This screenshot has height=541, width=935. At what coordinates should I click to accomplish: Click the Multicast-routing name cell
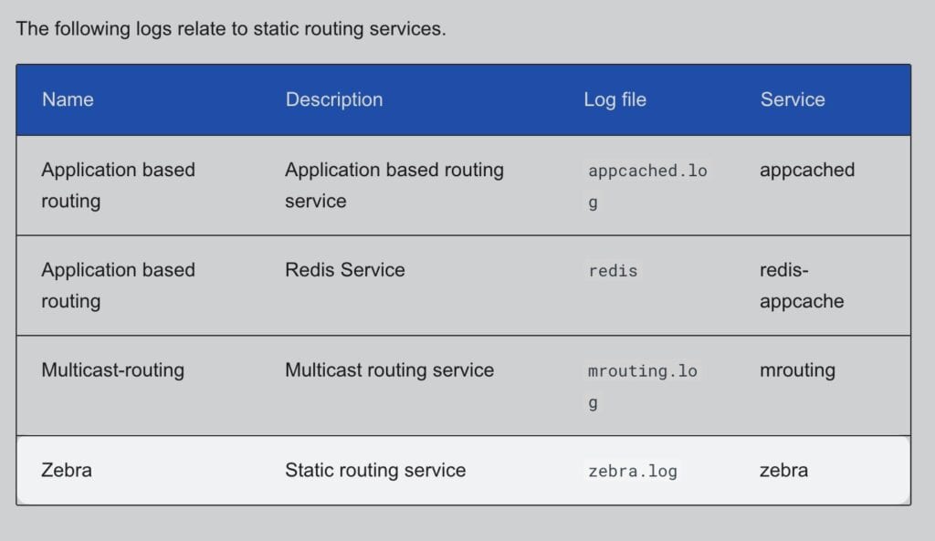[x=112, y=370]
